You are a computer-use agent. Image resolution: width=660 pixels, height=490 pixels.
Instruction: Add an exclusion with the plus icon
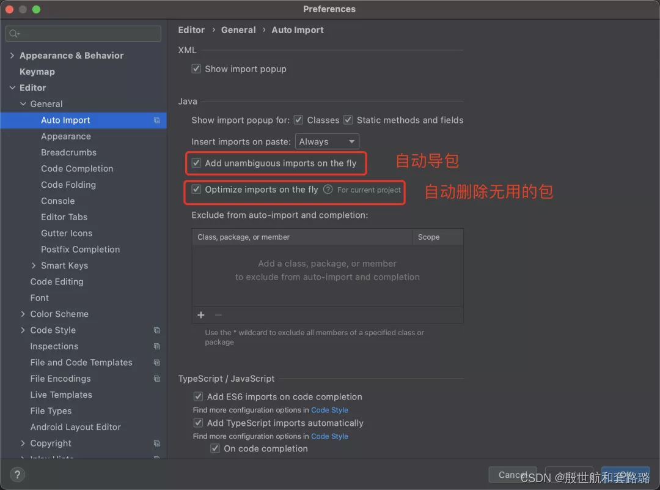pyautogui.click(x=201, y=315)
